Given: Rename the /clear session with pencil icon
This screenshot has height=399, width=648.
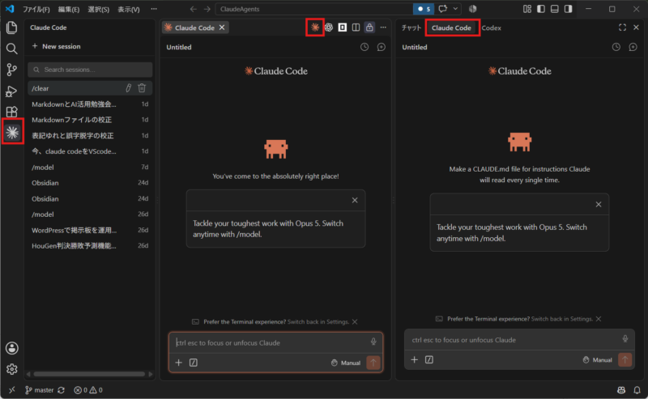Looking at the screenshot, I should [x=129, y=88].
